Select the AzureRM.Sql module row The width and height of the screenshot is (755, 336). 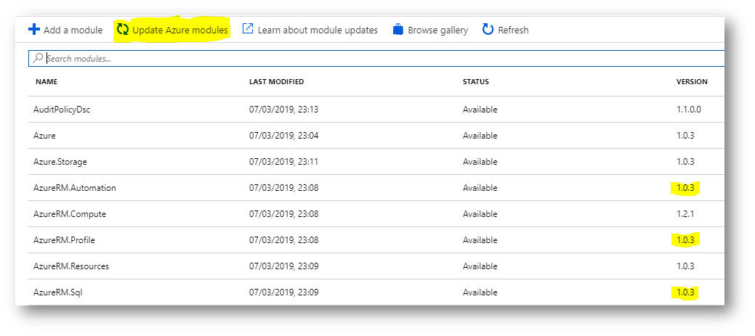click(376, 292)
